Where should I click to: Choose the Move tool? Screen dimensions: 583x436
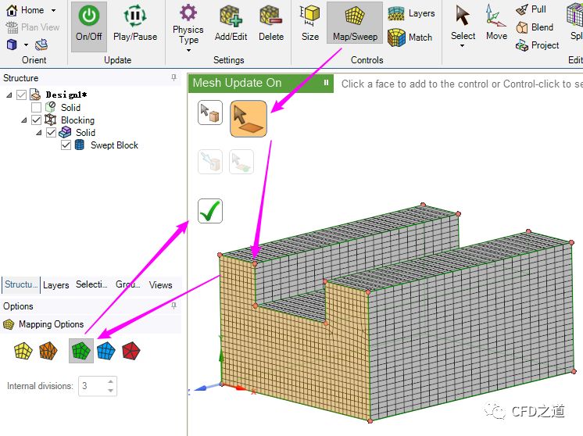[496, 23]
